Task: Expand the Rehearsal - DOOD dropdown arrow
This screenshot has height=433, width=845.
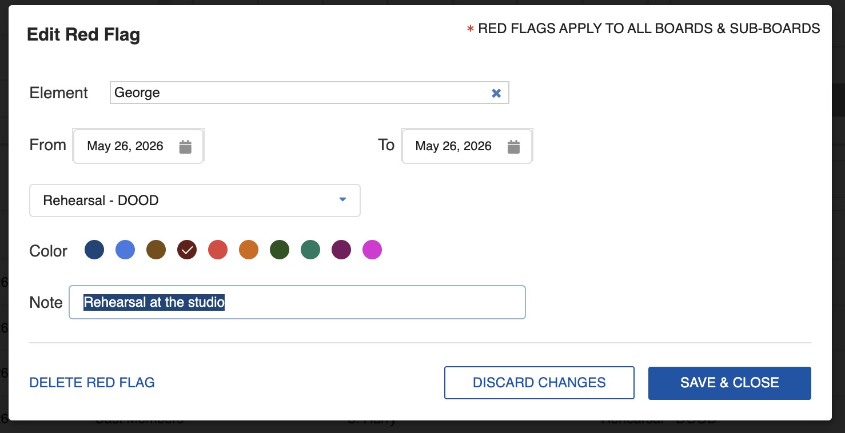Action: click(342, 200)
